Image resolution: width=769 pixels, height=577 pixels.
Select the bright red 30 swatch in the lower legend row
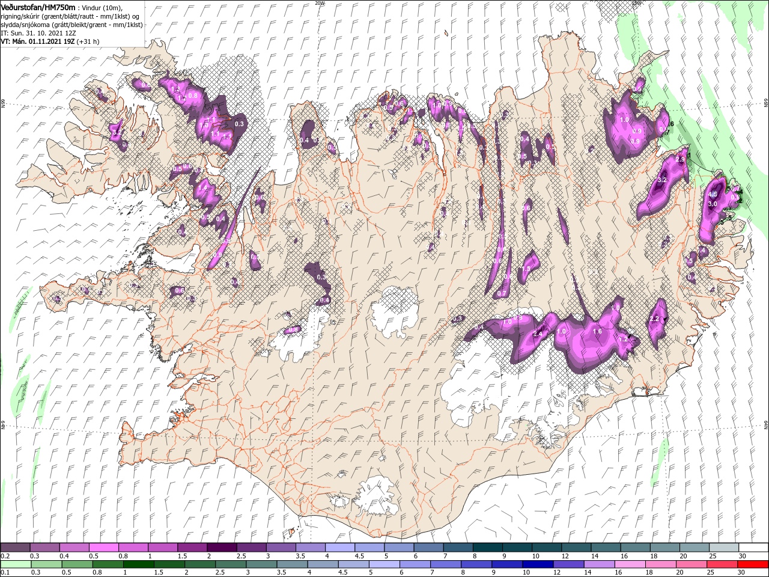click(x=753, y=564)
